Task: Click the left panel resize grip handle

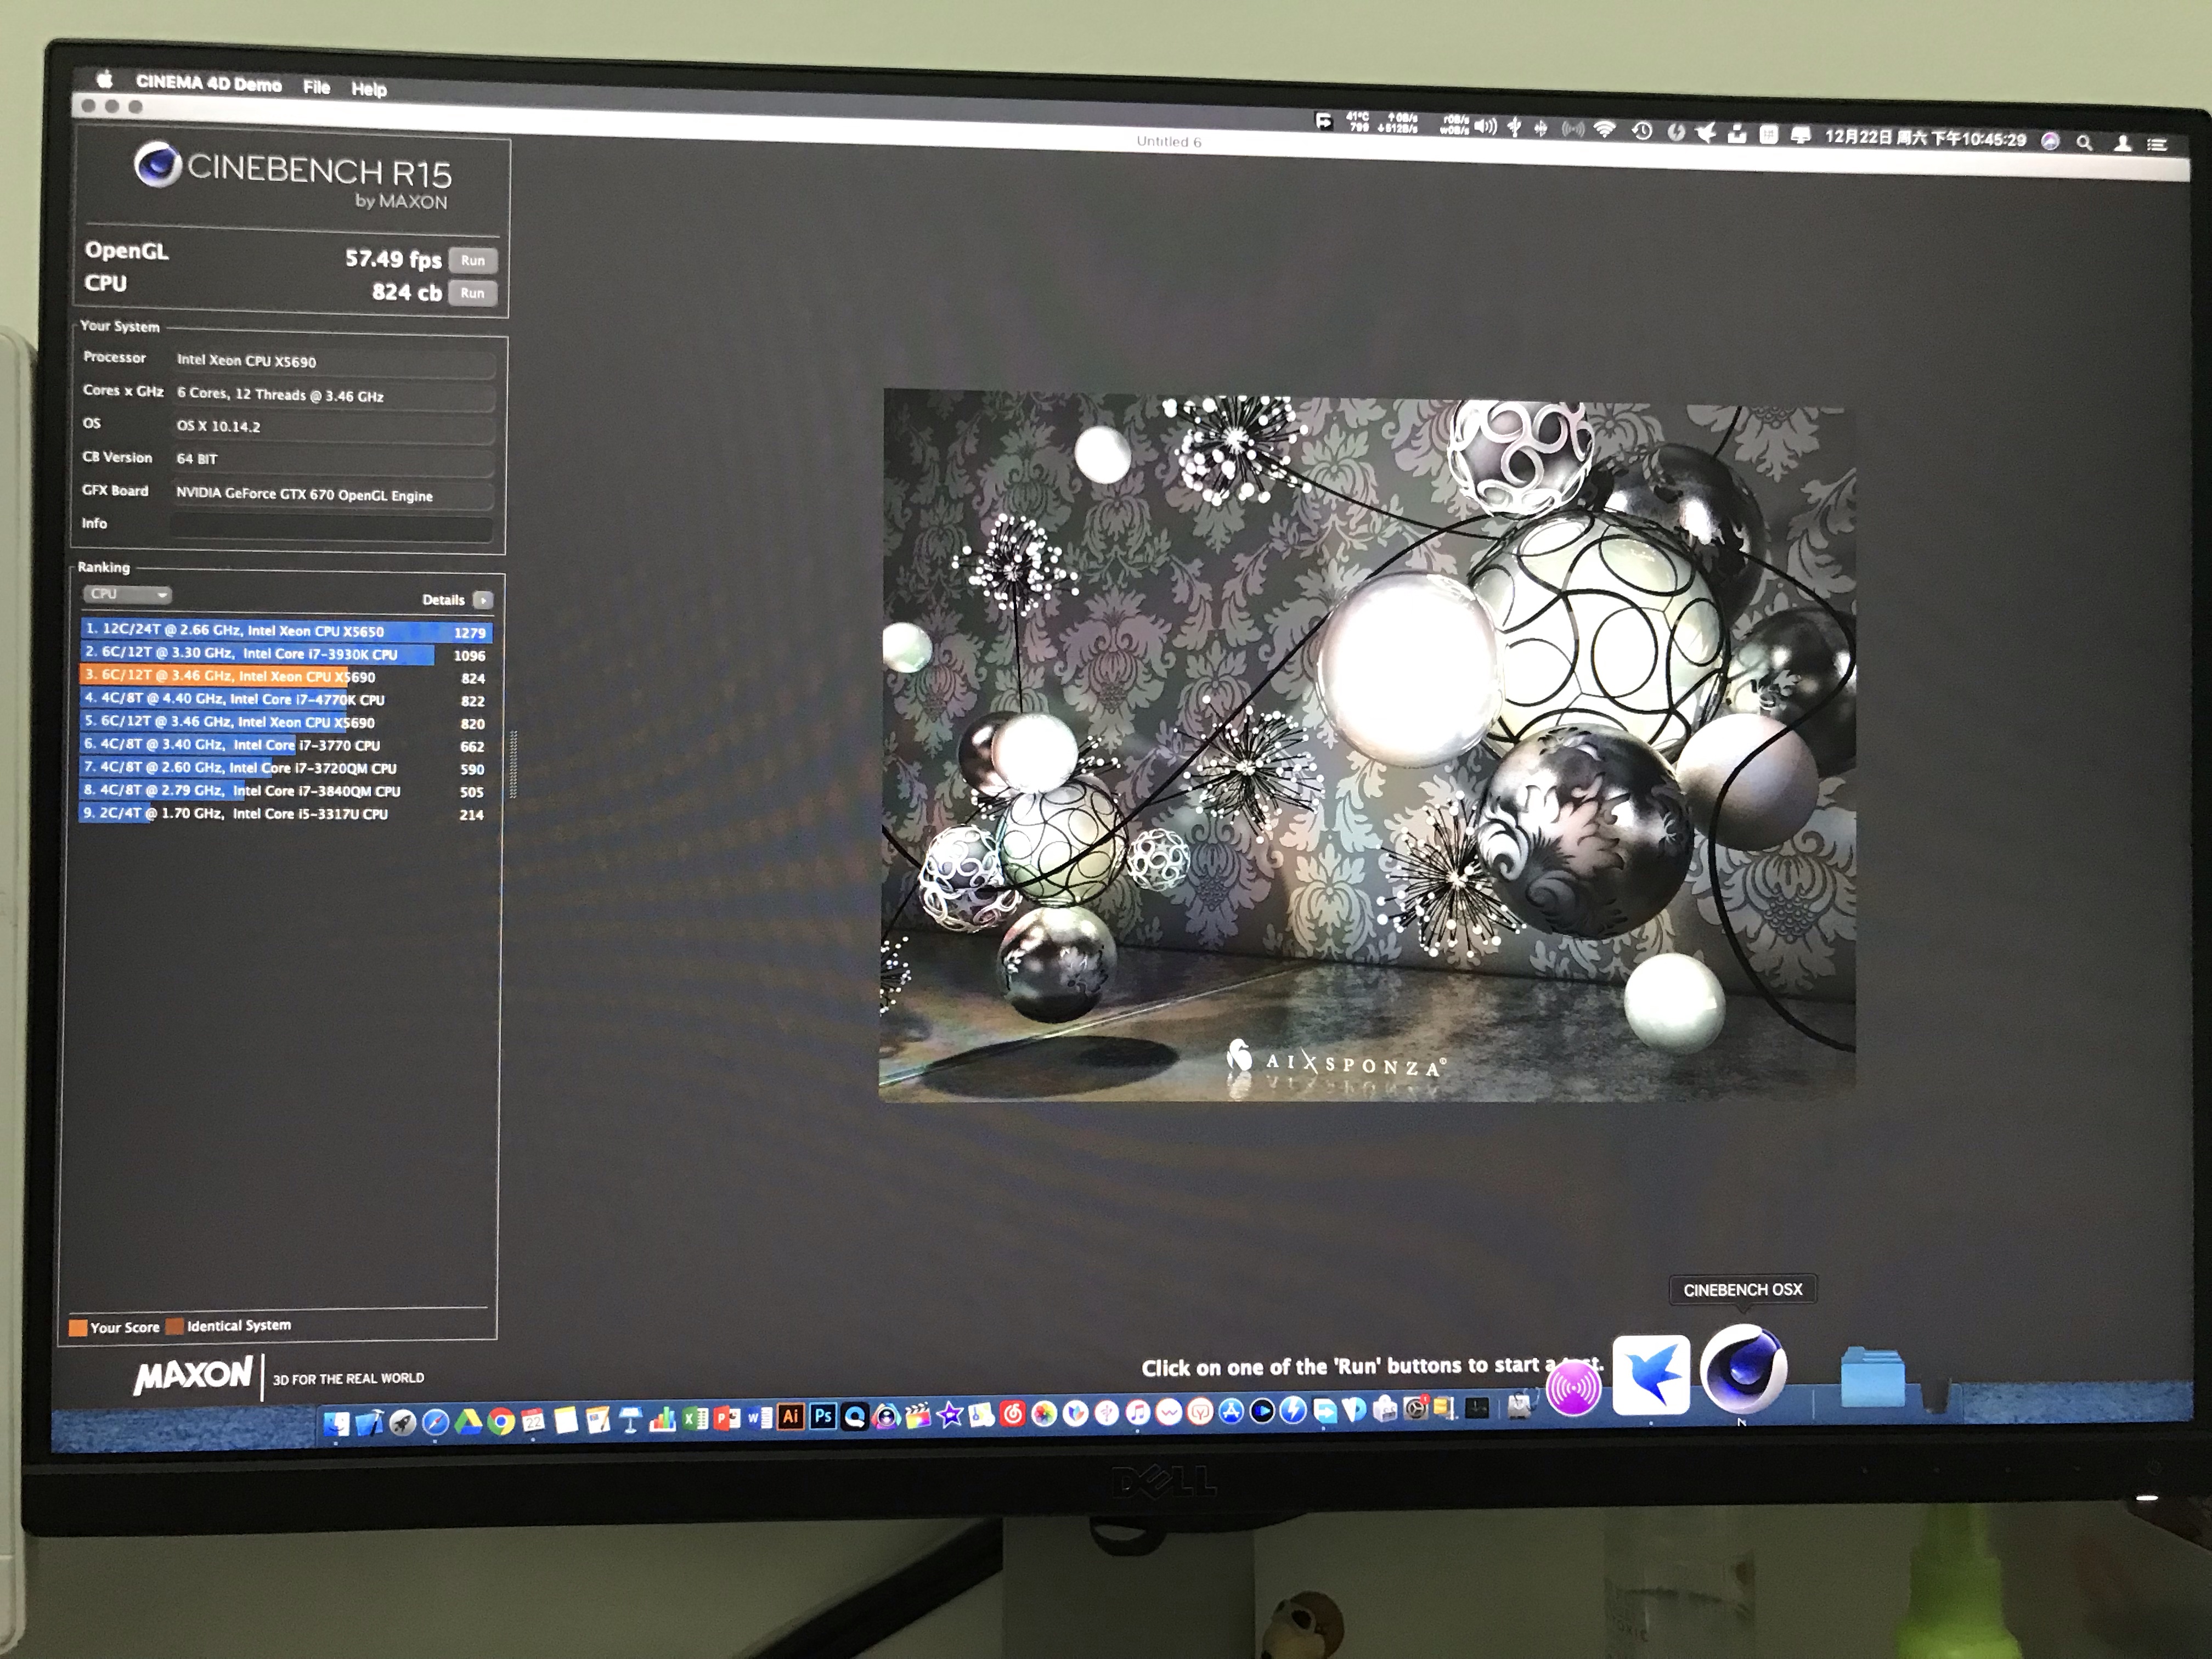Action: pyautogui.click(x=513, y=765)
